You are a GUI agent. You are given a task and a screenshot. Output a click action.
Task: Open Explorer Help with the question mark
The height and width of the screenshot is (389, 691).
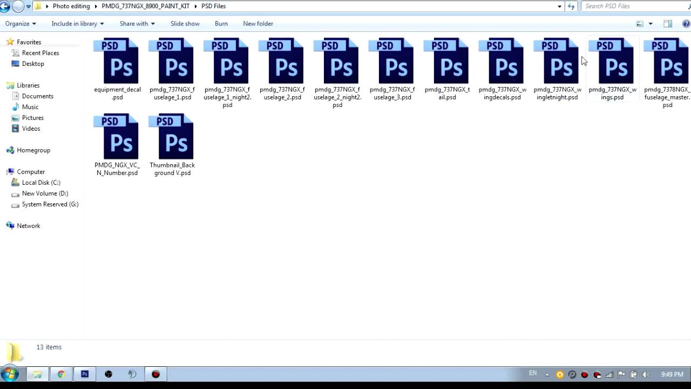[686, 24]
